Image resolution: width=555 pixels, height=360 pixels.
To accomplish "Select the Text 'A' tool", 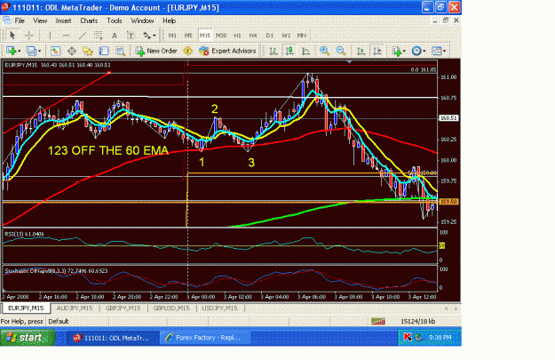I will (x=115, y=35).
